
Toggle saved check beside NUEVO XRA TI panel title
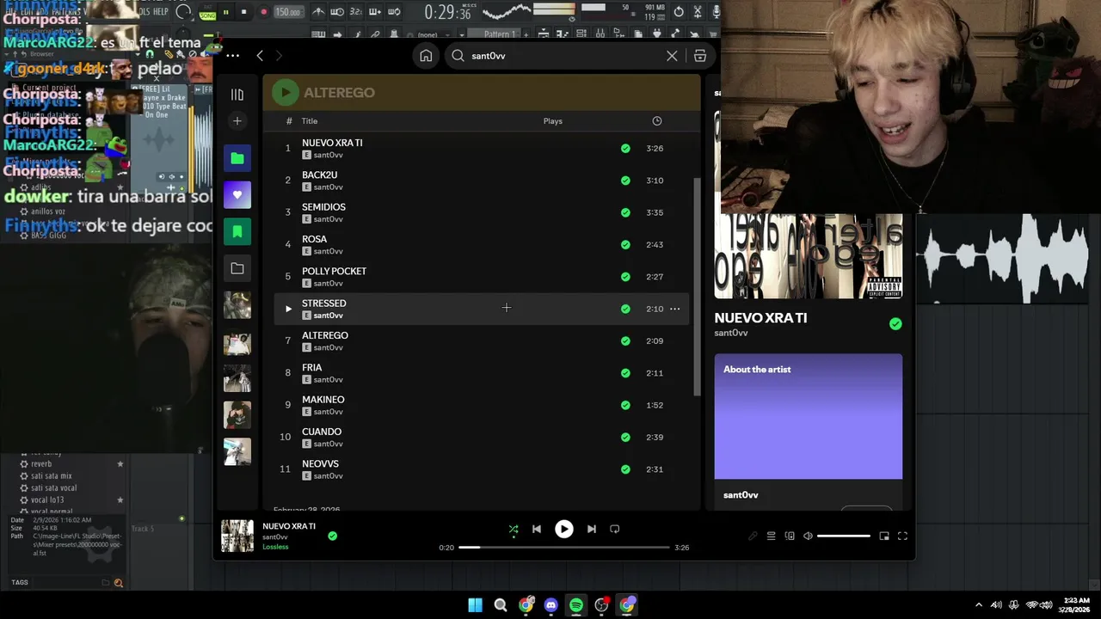[895, 324]
